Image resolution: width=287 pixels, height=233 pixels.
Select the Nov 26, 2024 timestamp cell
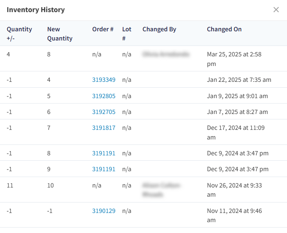point(234,190)
